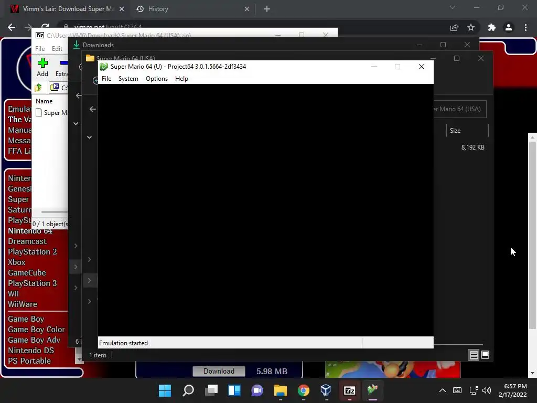Open the Game Boy Color link
This screenshot has height=403, width=537.
pos(36,330)
